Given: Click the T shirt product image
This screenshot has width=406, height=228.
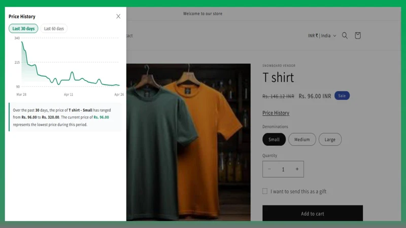Looking at the screenshot, I should pos(188,142).
